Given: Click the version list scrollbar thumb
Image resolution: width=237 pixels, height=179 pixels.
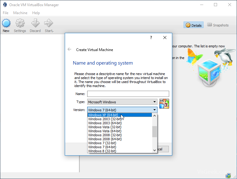Looking at the screenshot, I should (x=154, y=132).
